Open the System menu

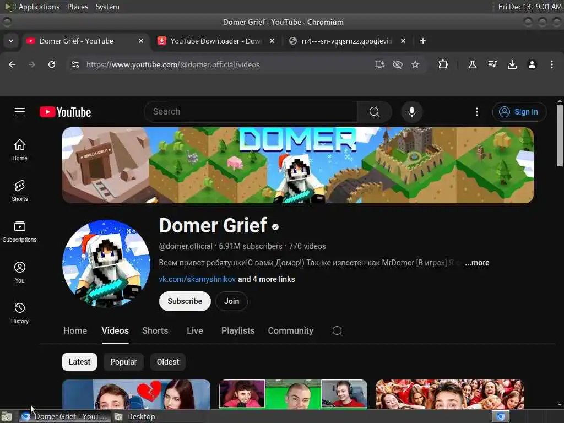point(107,7)
